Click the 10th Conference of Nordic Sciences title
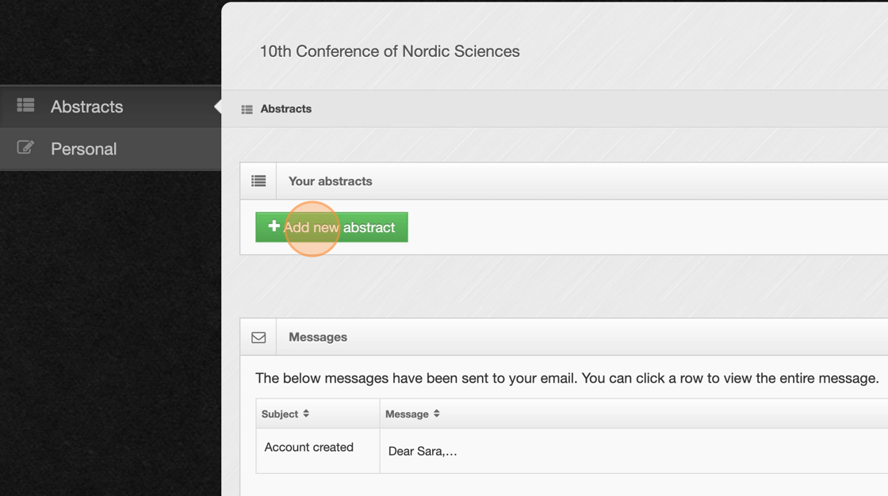 click(389, 52)
